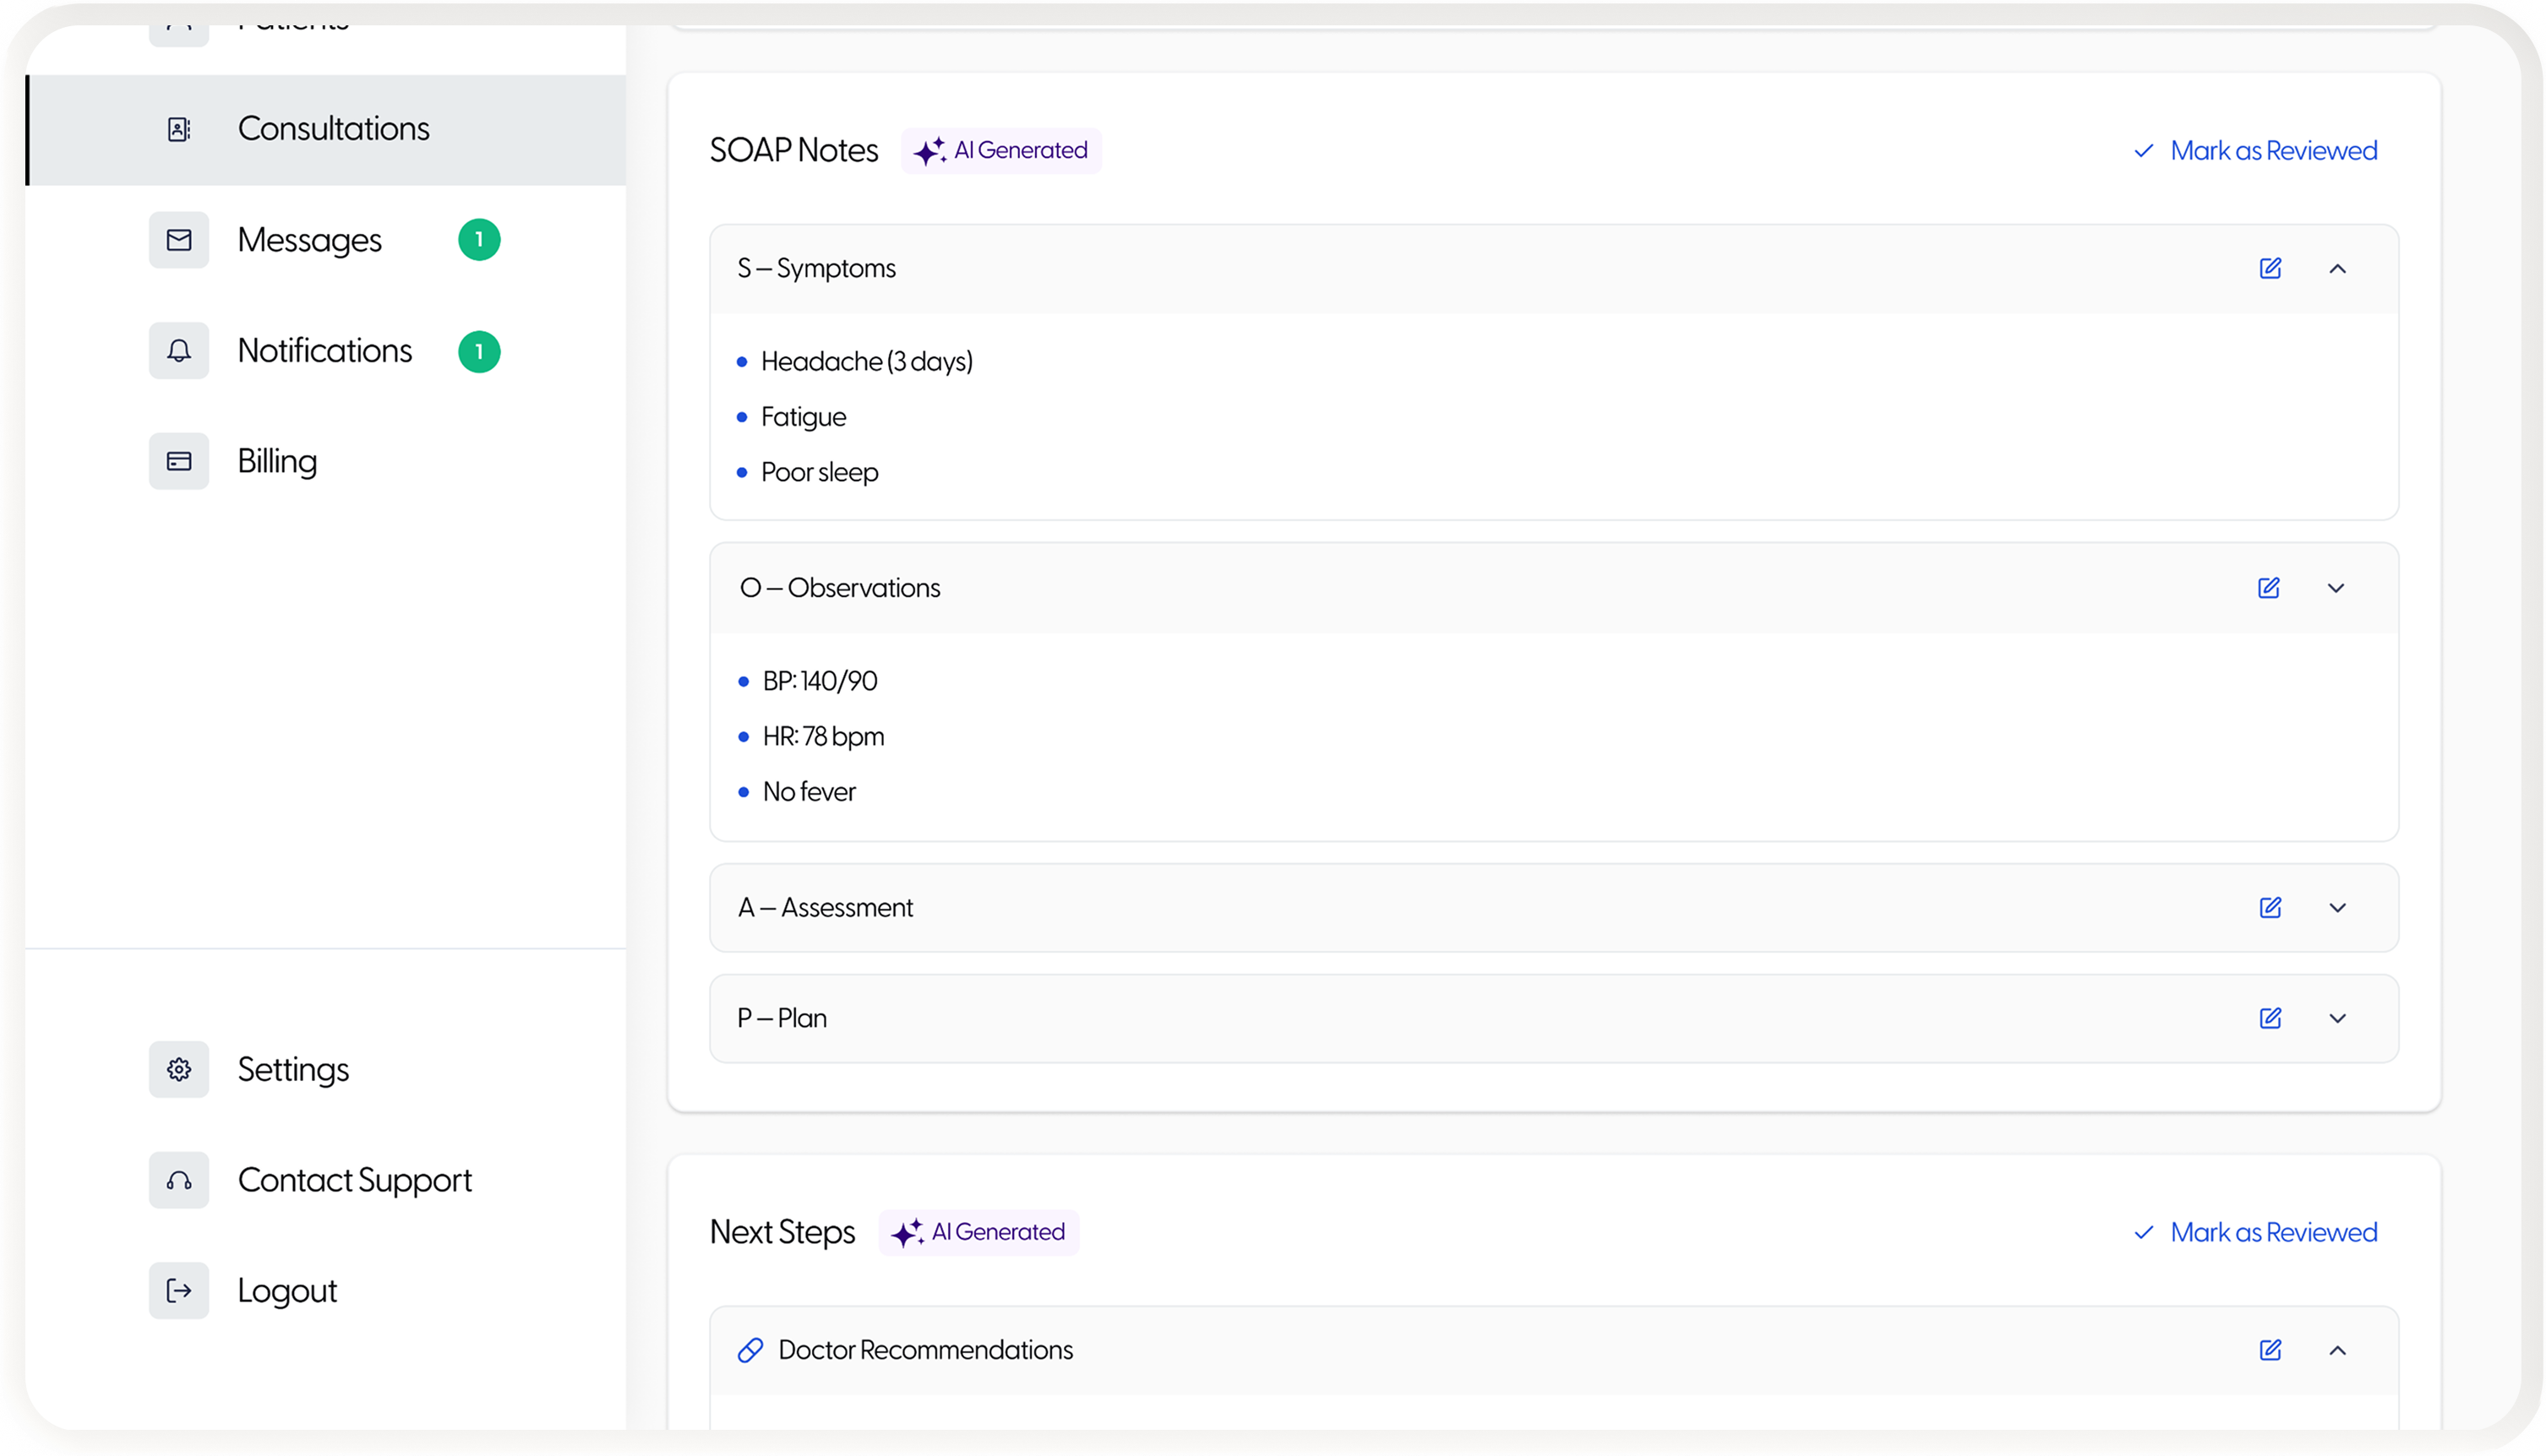
Task: Toggle the O – Observations section chevron
Action: click(x=2336, y=588)
